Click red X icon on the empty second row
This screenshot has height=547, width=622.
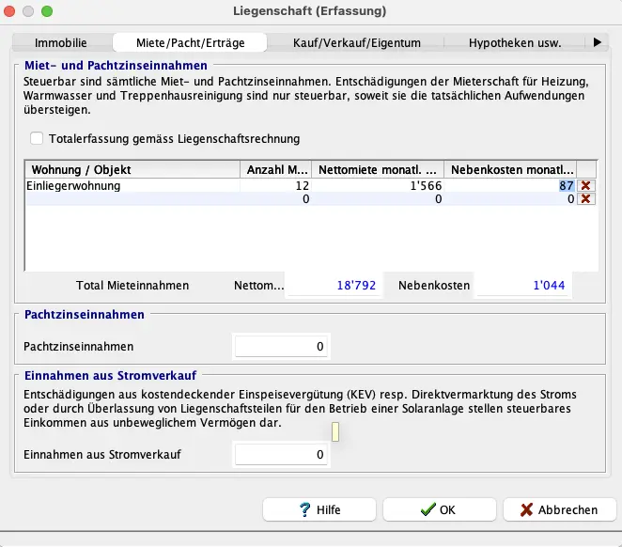[x=586, y=199]
